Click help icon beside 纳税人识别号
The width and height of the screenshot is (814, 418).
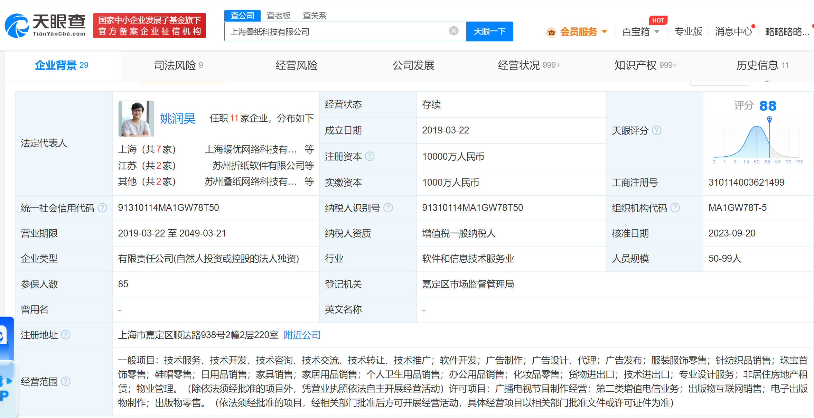click(388, 208)
